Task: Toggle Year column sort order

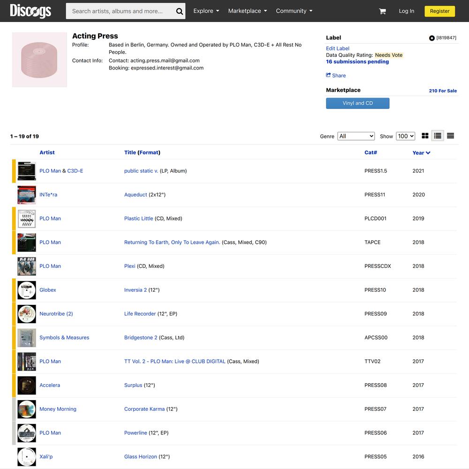Action: (421, 153)
